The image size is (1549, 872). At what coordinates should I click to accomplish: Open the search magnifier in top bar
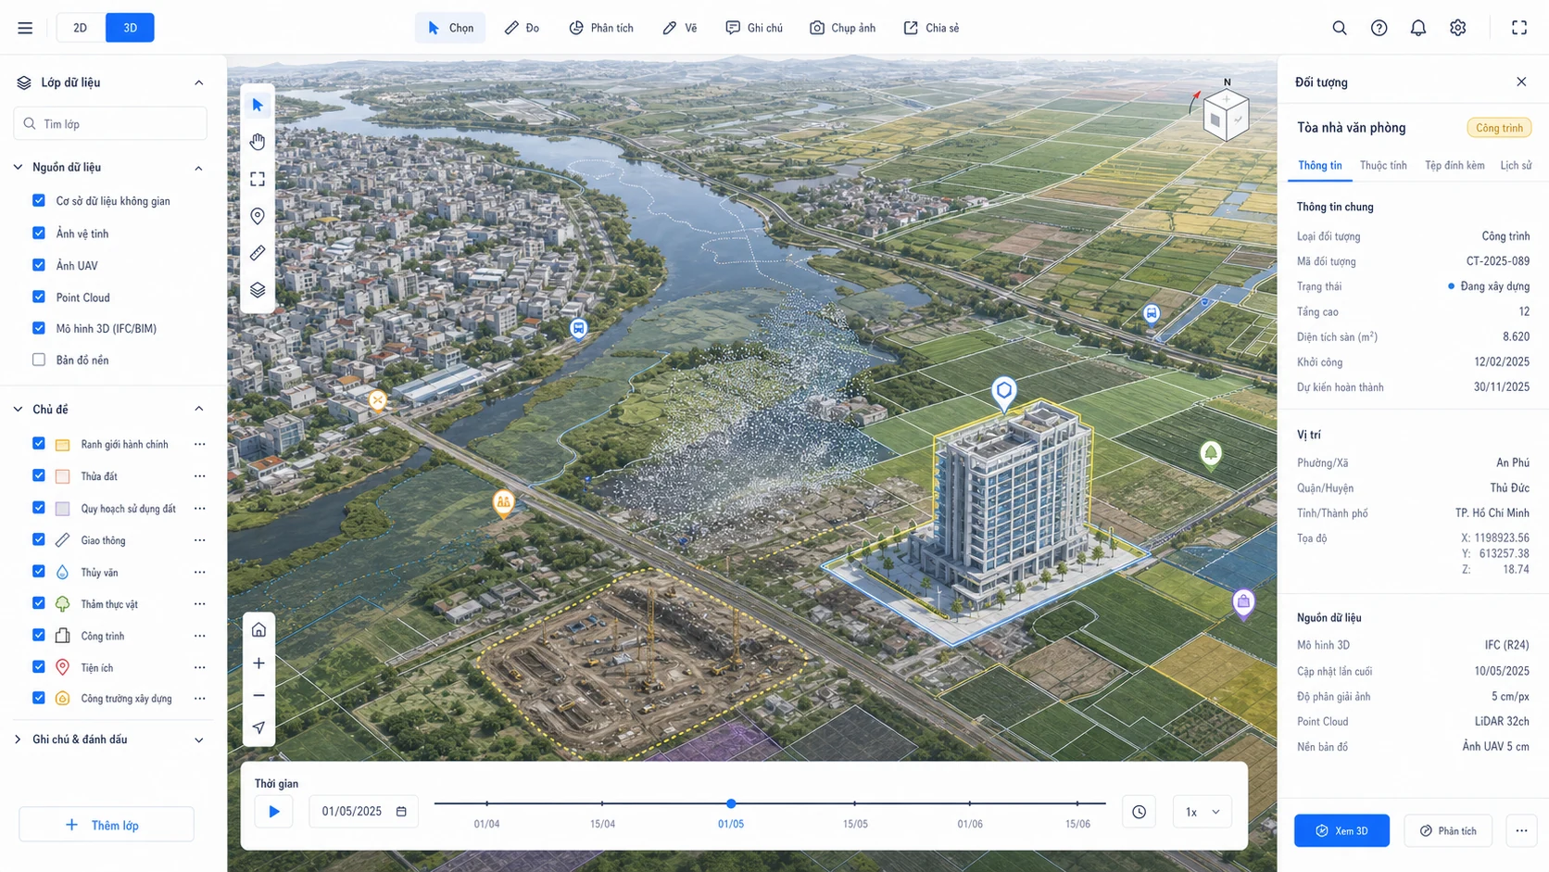tap(1340, 28)
